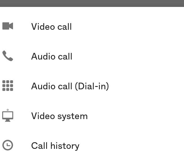
Task: Choose Audio call (Dial-in) option
Action: (x=70, y=86)
